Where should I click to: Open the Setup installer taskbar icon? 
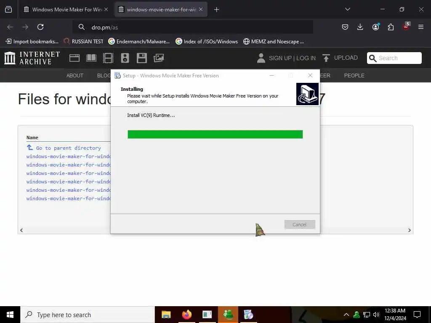click(x=248, y=315)
